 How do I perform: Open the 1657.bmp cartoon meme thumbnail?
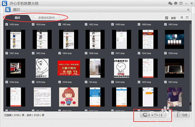pos(122,68)
